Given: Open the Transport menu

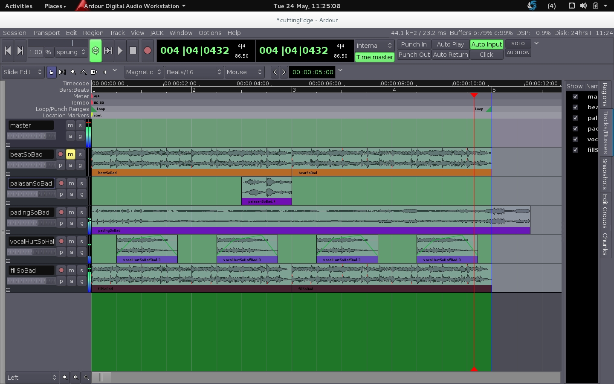Looking at the screenshot, I should (x=46, y=33).
